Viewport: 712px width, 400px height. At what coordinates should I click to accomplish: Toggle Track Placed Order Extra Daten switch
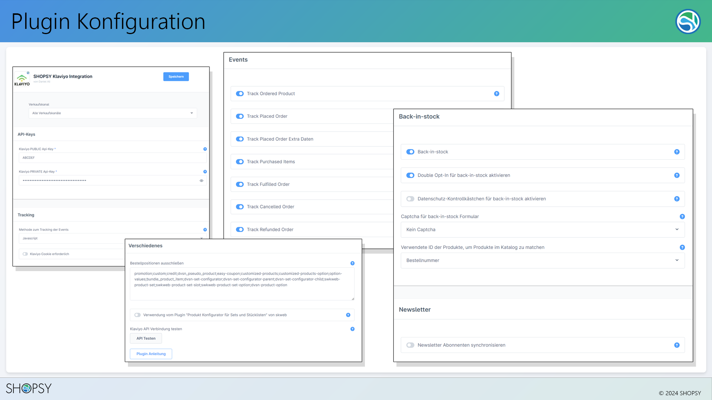[240, 139]
